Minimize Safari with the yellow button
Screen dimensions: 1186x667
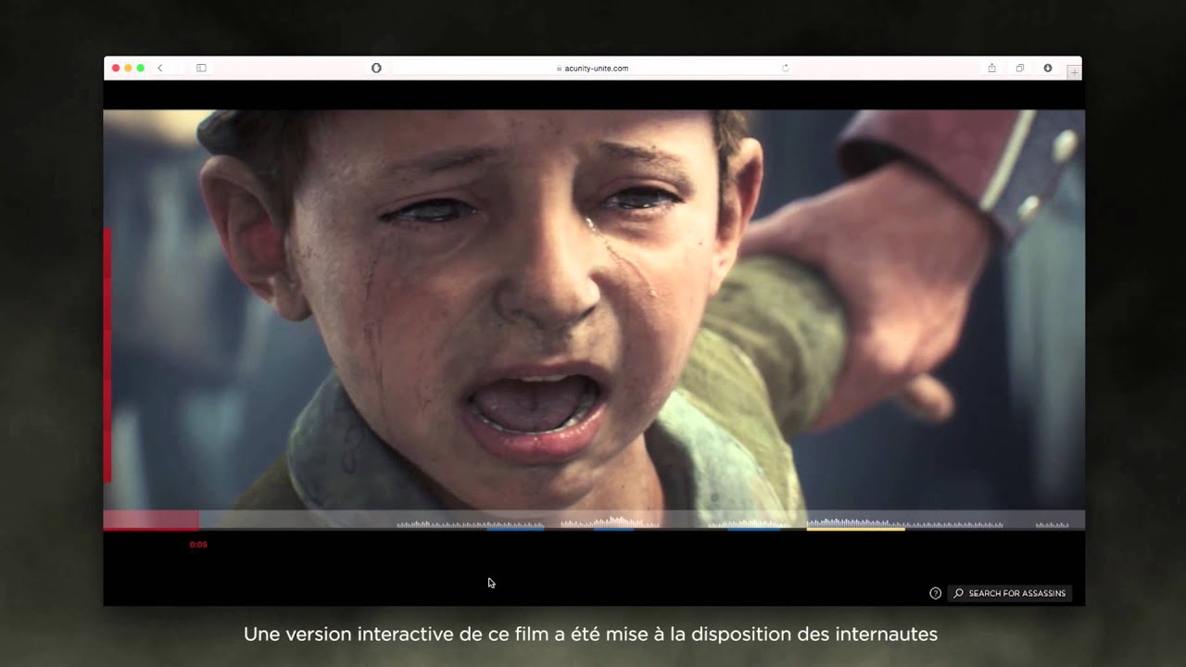[128, 68]
